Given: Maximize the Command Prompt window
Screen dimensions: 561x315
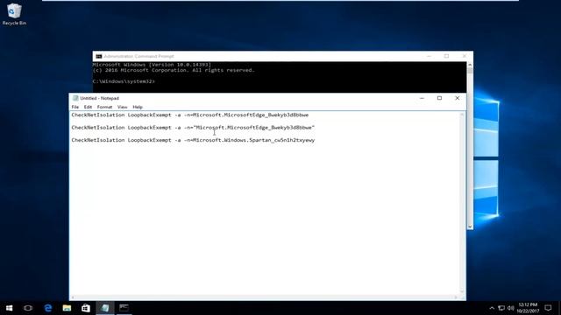Looking at the screenshot, I should coord(446,56).
